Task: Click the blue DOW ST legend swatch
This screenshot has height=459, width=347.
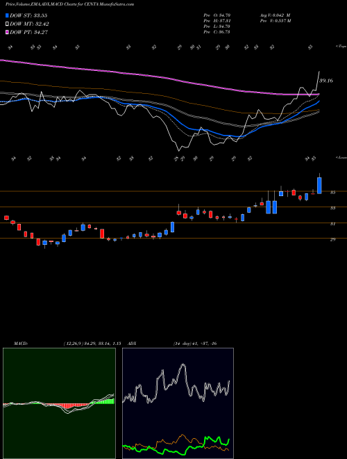Action: [x=8, y=15]
